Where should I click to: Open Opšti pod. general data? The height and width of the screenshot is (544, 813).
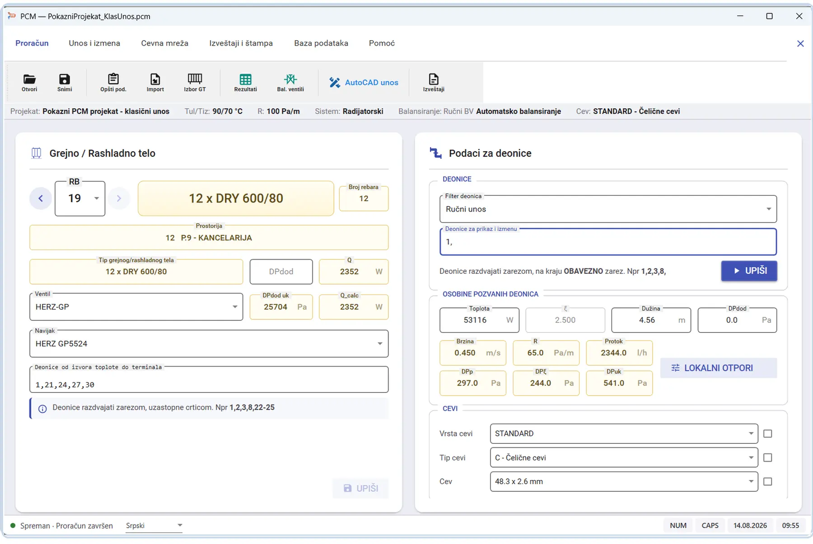113,83
